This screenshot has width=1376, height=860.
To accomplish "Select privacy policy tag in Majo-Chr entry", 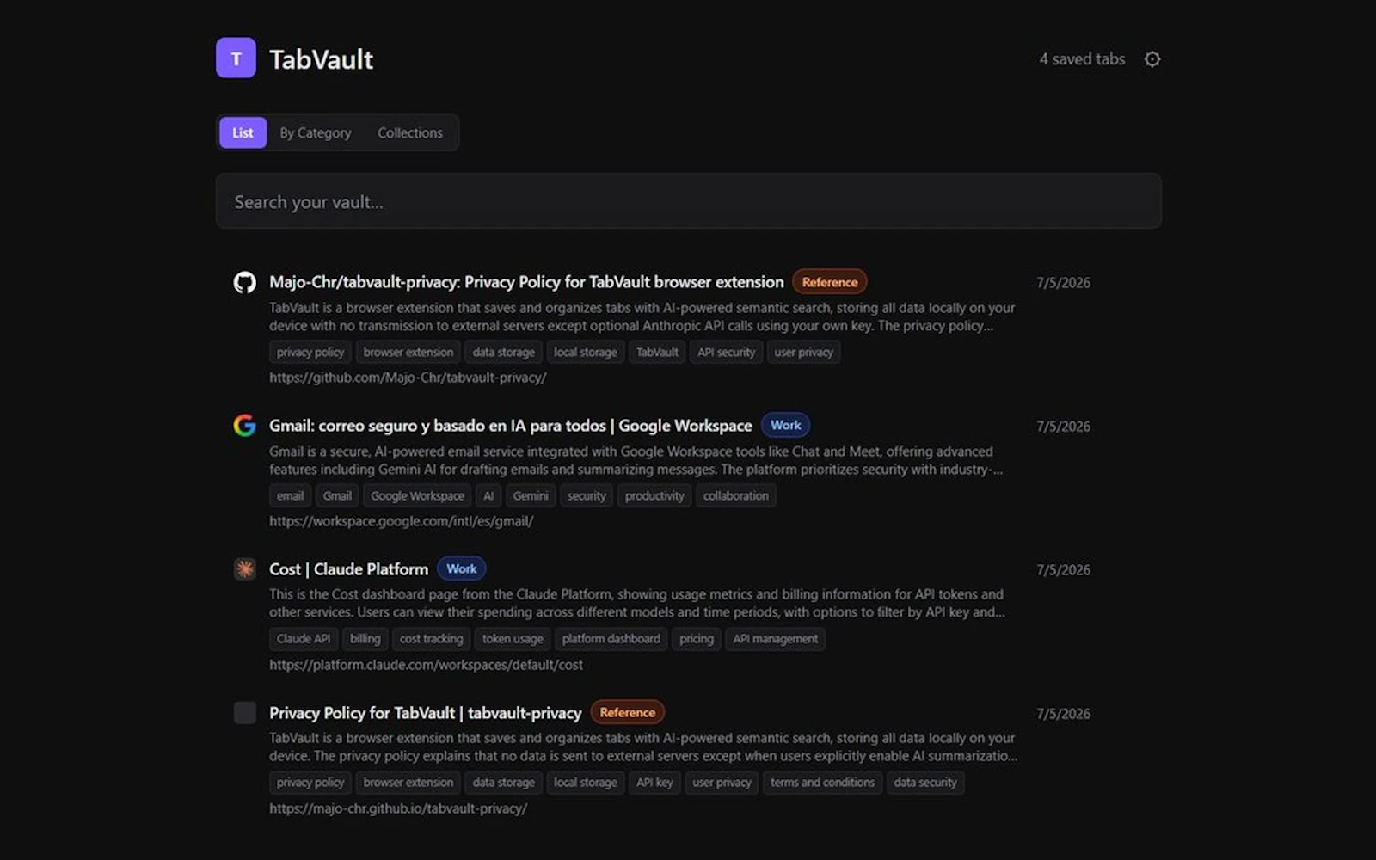I will click(310, 352).
